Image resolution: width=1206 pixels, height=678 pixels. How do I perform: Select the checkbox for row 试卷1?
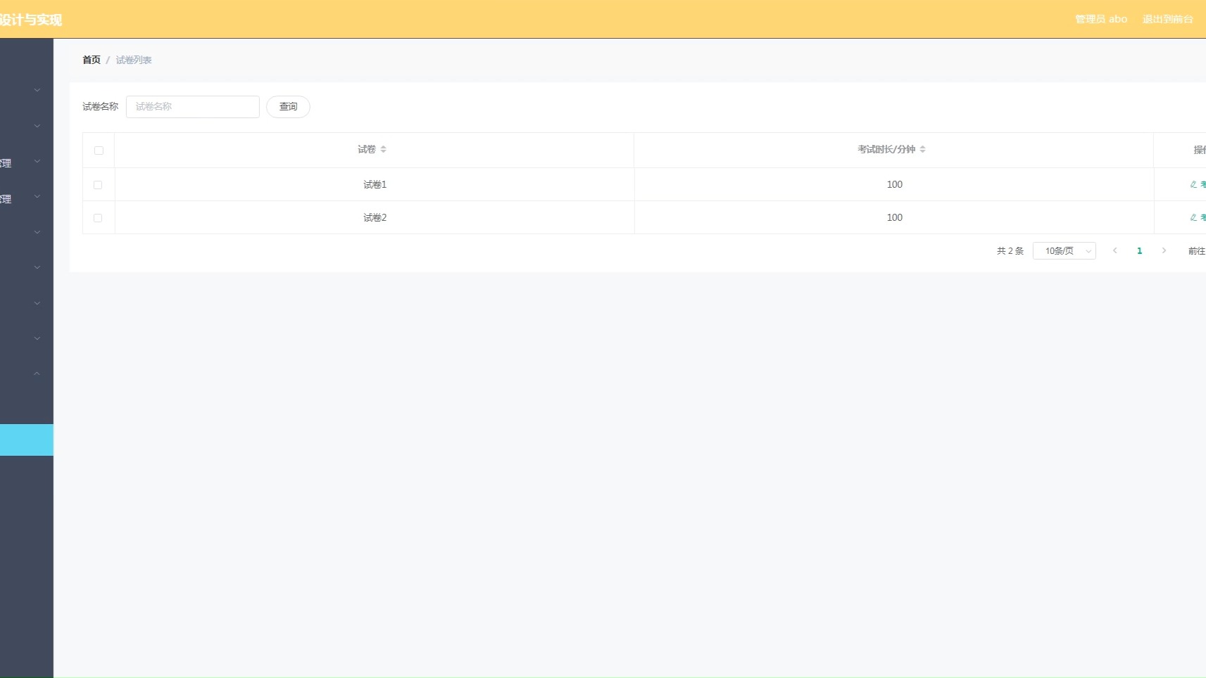click(98, 185)
